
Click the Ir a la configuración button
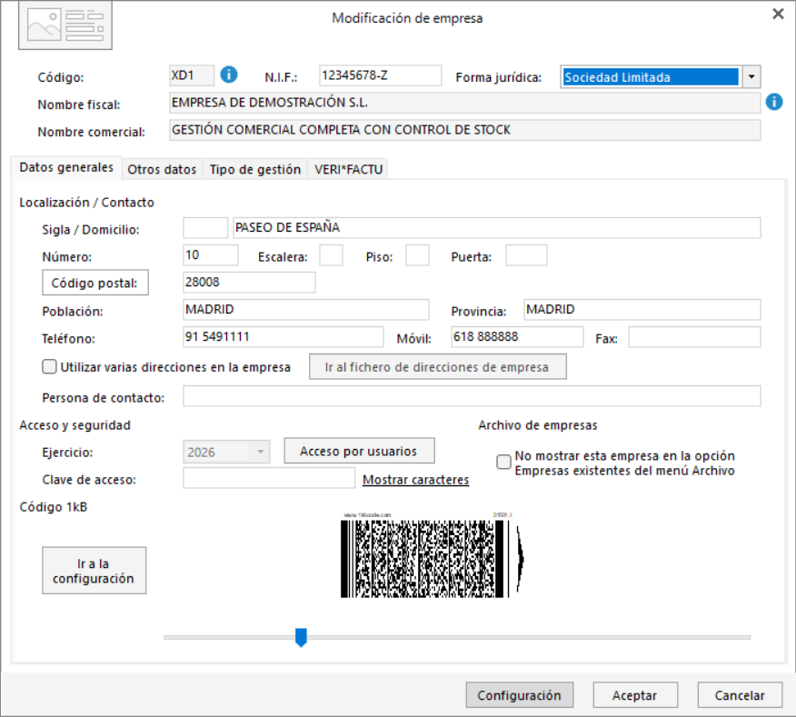(x=94, y=571)
